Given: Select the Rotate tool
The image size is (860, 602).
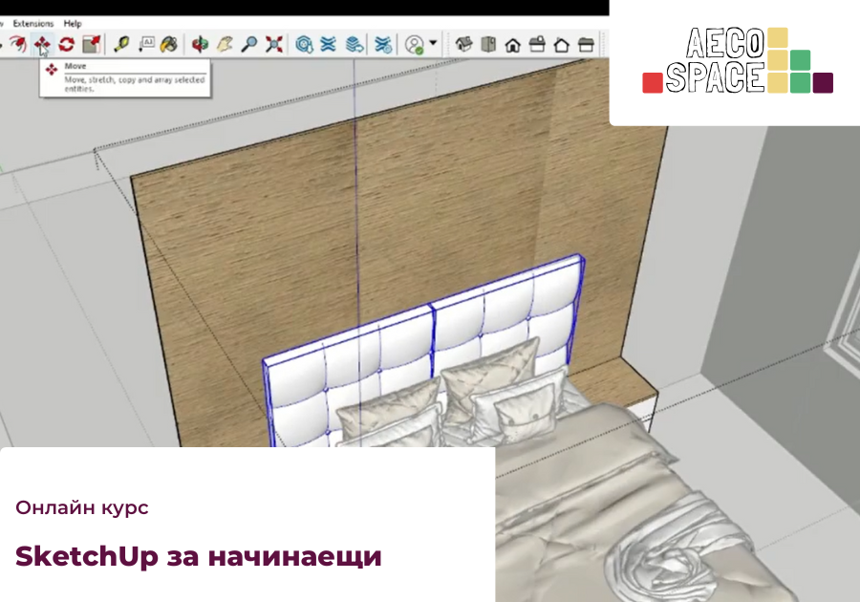Looking at the screenshot, I should click(x=66, y=43).
